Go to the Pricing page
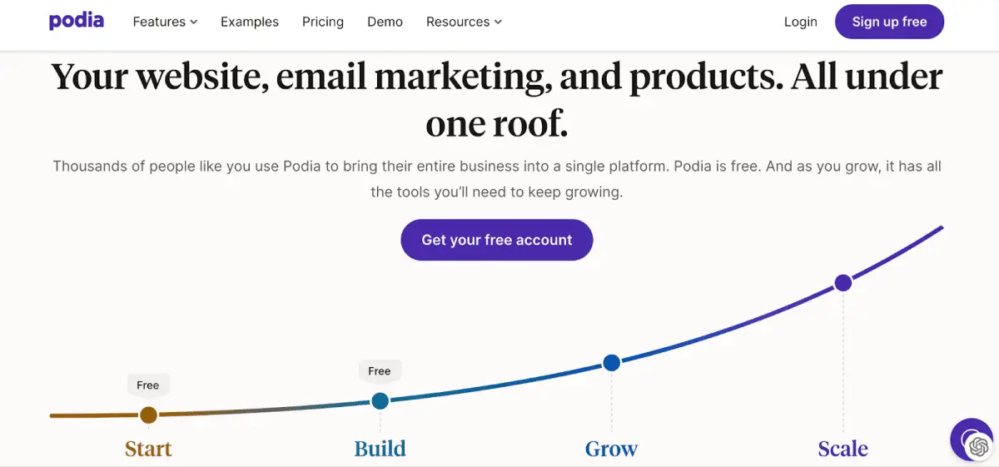The height and width of the screenshot is (467, 999). point(323,22)
